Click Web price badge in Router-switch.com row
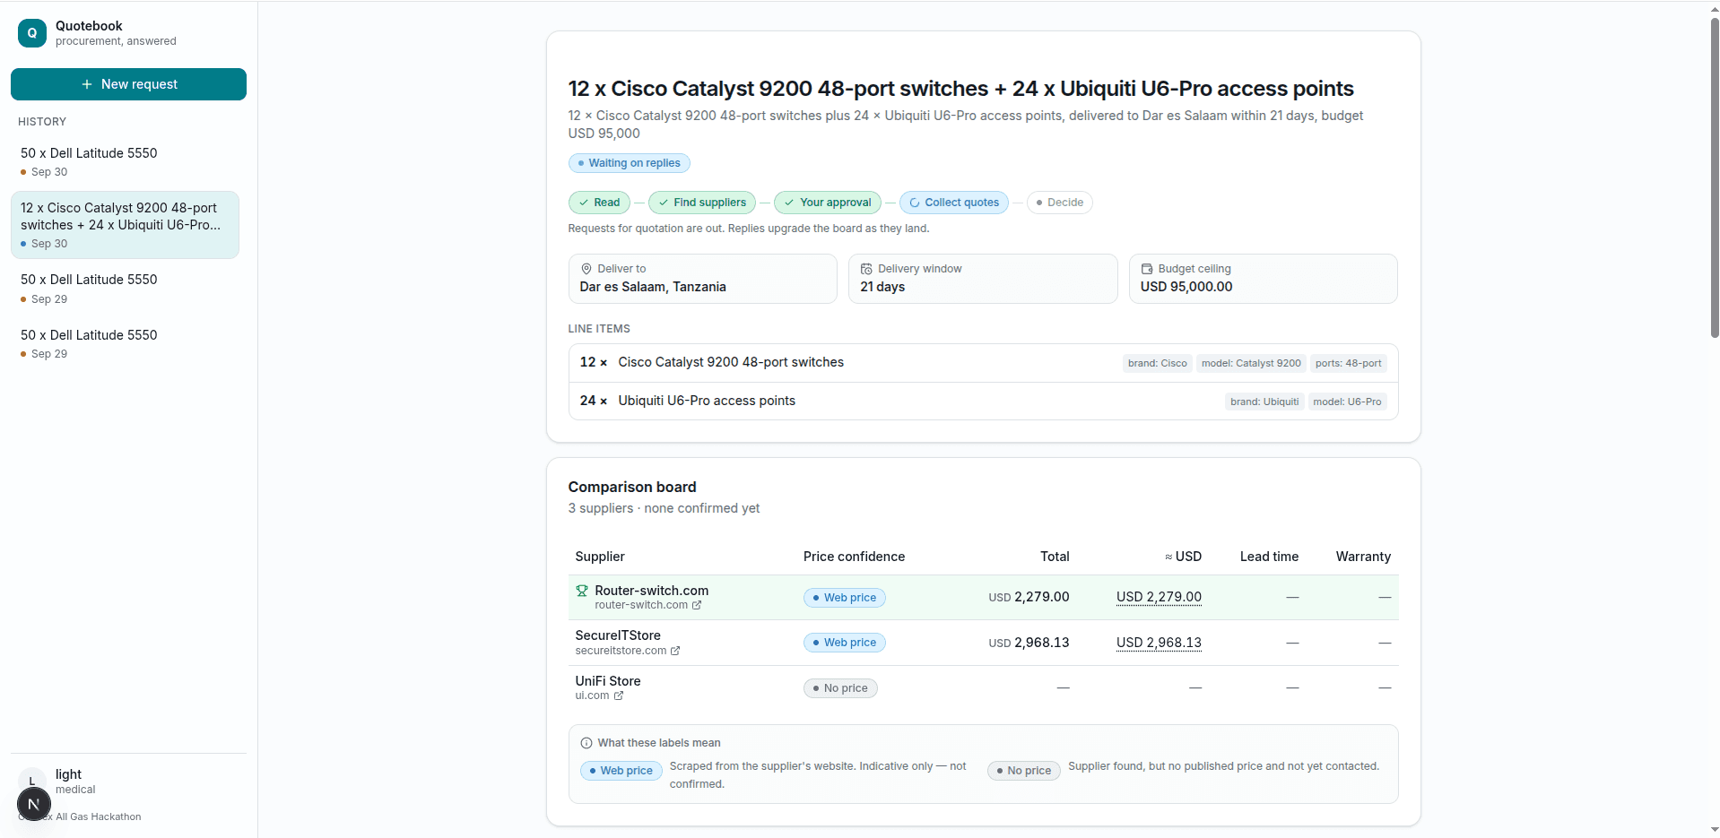1720x838 pixels. [x=844, y=598]
